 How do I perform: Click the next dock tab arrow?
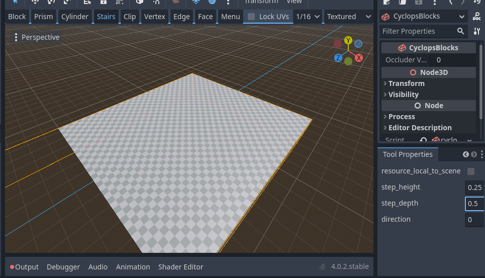click(x=474, y=154)
